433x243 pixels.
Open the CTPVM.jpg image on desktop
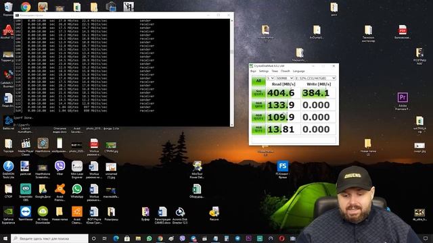click(x=111, y=146)
